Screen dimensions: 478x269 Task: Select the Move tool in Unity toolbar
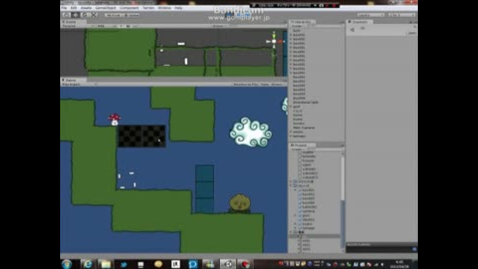pos(75,14)
